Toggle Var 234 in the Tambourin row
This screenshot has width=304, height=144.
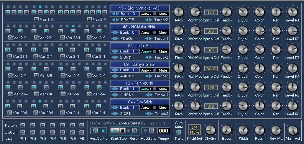pos(10,94)
